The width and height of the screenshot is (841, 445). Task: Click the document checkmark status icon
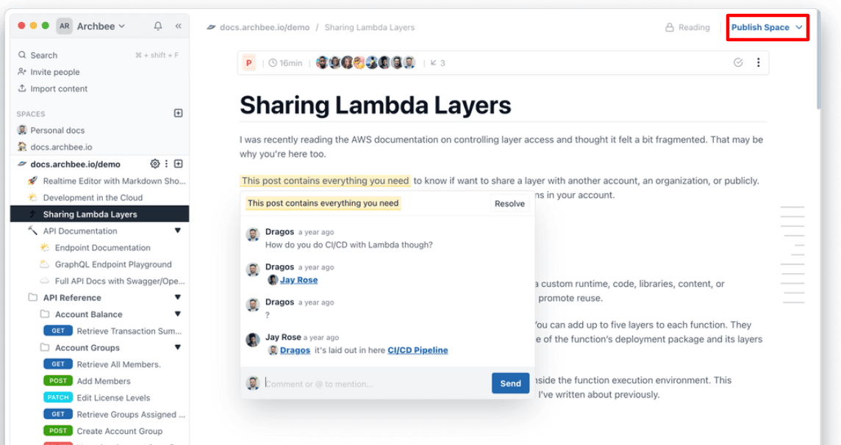click(x=738, y=63)
